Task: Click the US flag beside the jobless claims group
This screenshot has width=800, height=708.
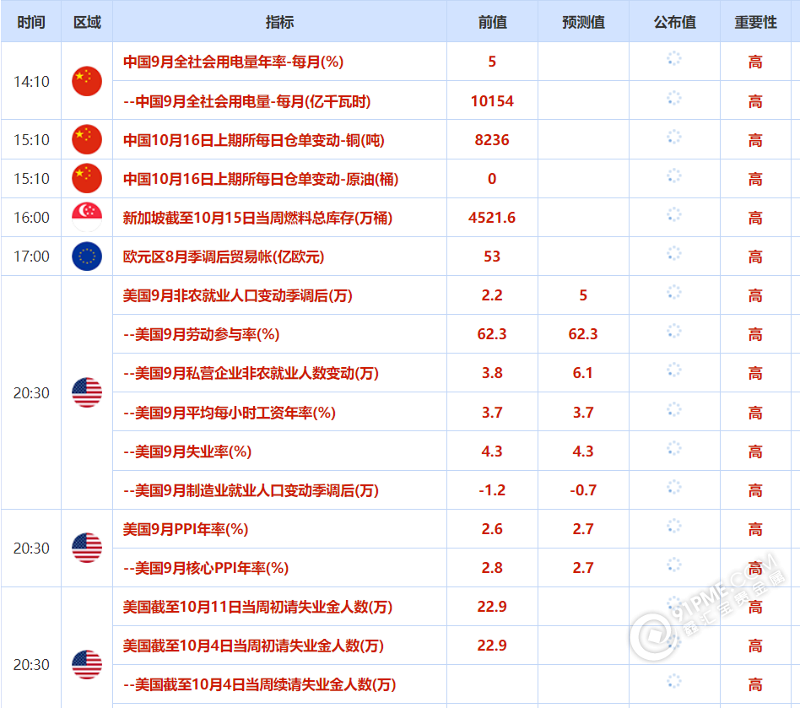Action: pyautogui.click(x=87, y=665)
